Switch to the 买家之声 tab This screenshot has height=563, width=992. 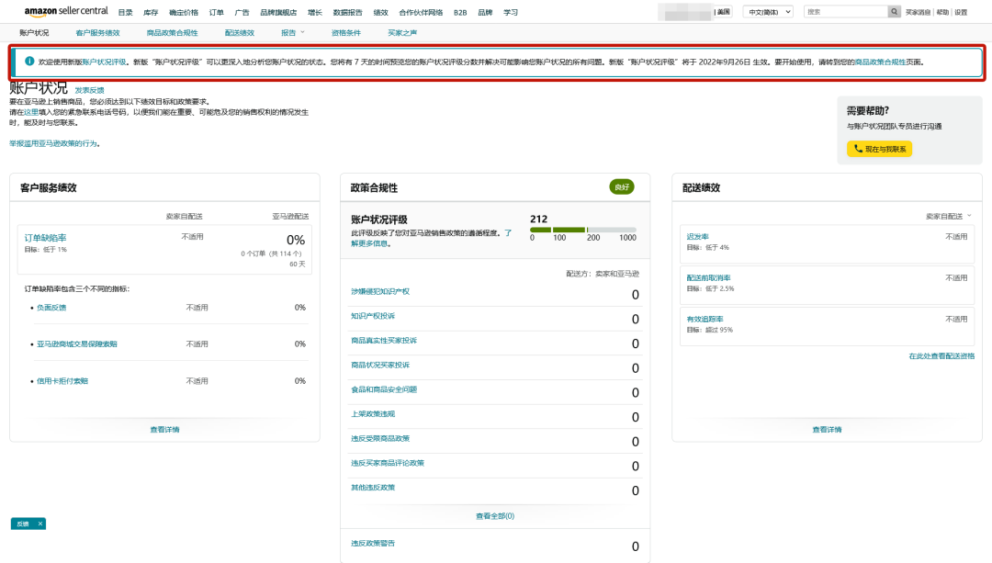[402, 33]
